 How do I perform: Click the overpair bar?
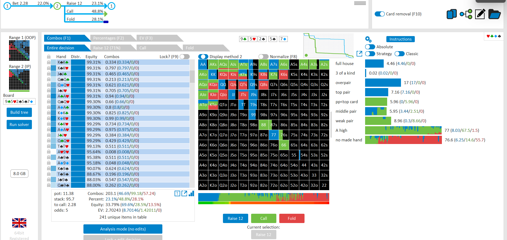(383, 83)
